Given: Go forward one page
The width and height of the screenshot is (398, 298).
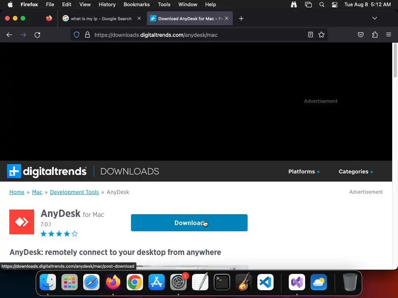Looking at the screenshot, I should coord(23,35).
